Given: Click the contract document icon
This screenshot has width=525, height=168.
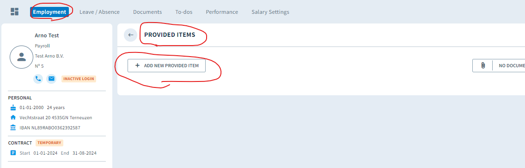Looking at the screenshot, I should click(13, 153).
